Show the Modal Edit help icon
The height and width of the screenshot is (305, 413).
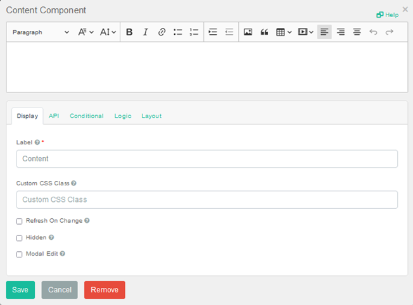63,254
